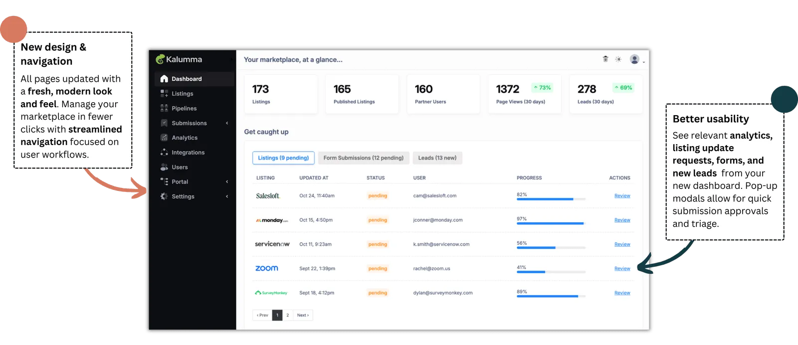Click the Kalumma chameleon logo

tap(160, 59)
